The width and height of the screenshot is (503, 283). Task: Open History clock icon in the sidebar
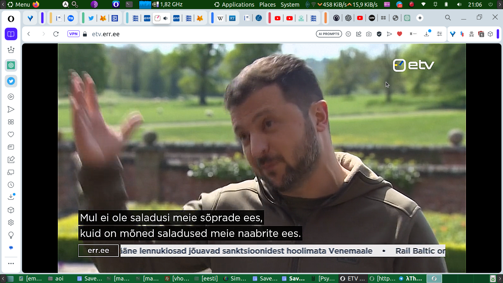[11, 185]
